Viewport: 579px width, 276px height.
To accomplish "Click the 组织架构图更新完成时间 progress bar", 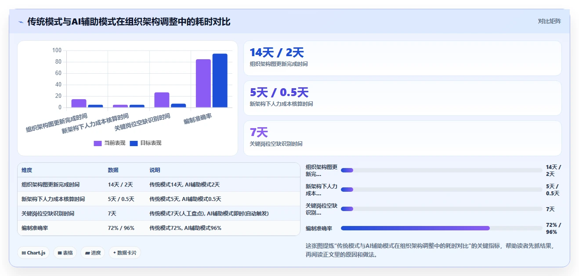I will [441, 170].
